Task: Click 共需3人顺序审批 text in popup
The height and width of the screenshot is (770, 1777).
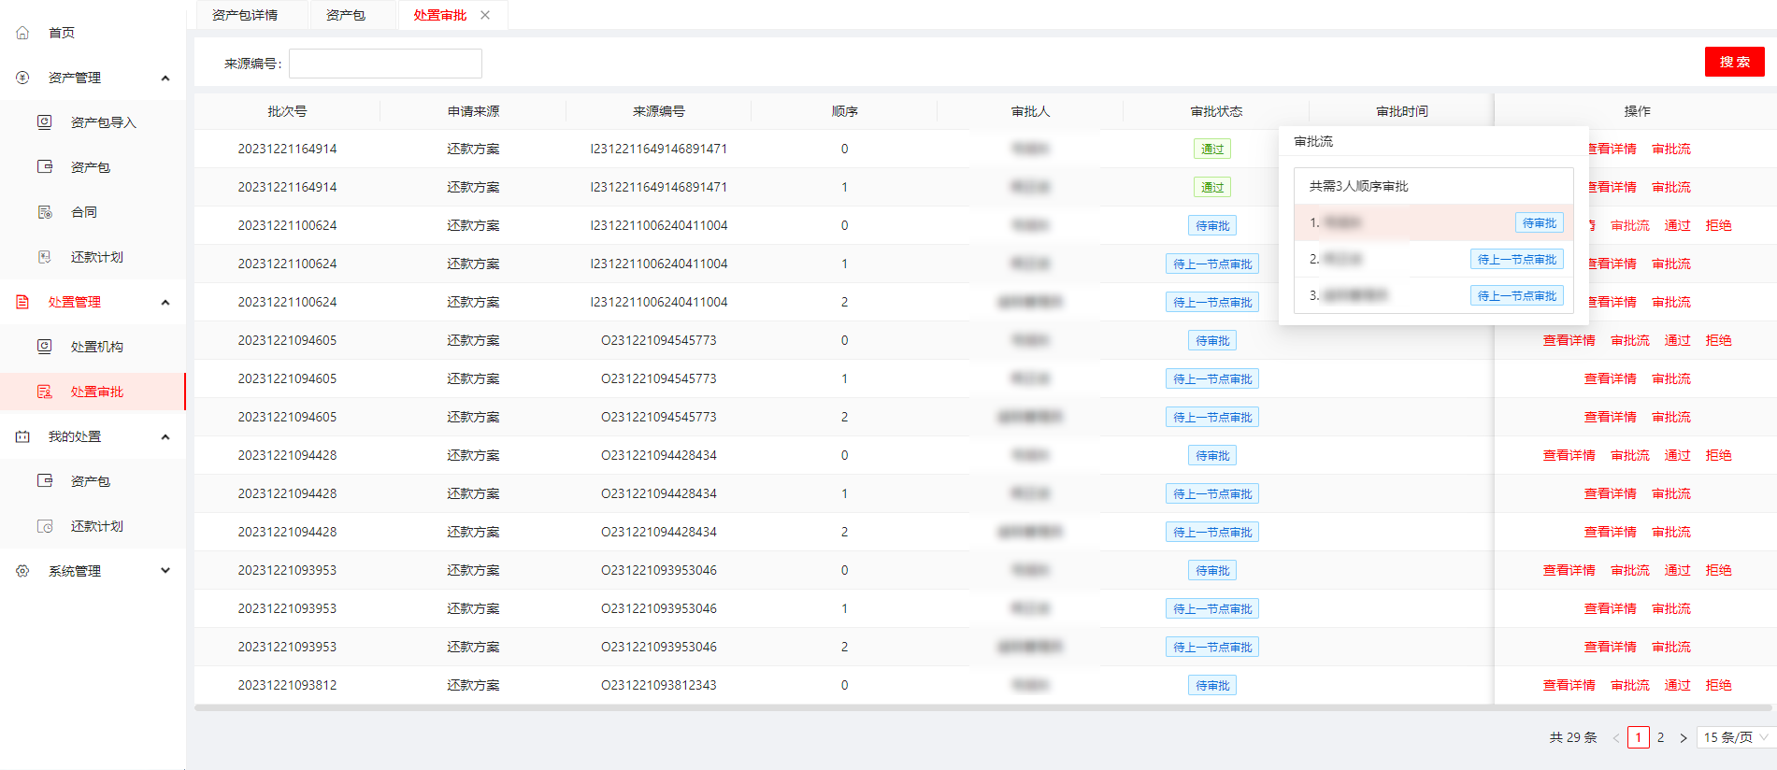Action: 1358,186
